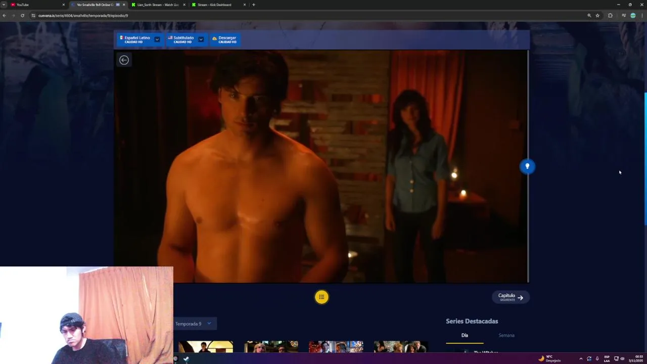Open the browser three-dot menu
647x364 pixels.
pos(642,16)
